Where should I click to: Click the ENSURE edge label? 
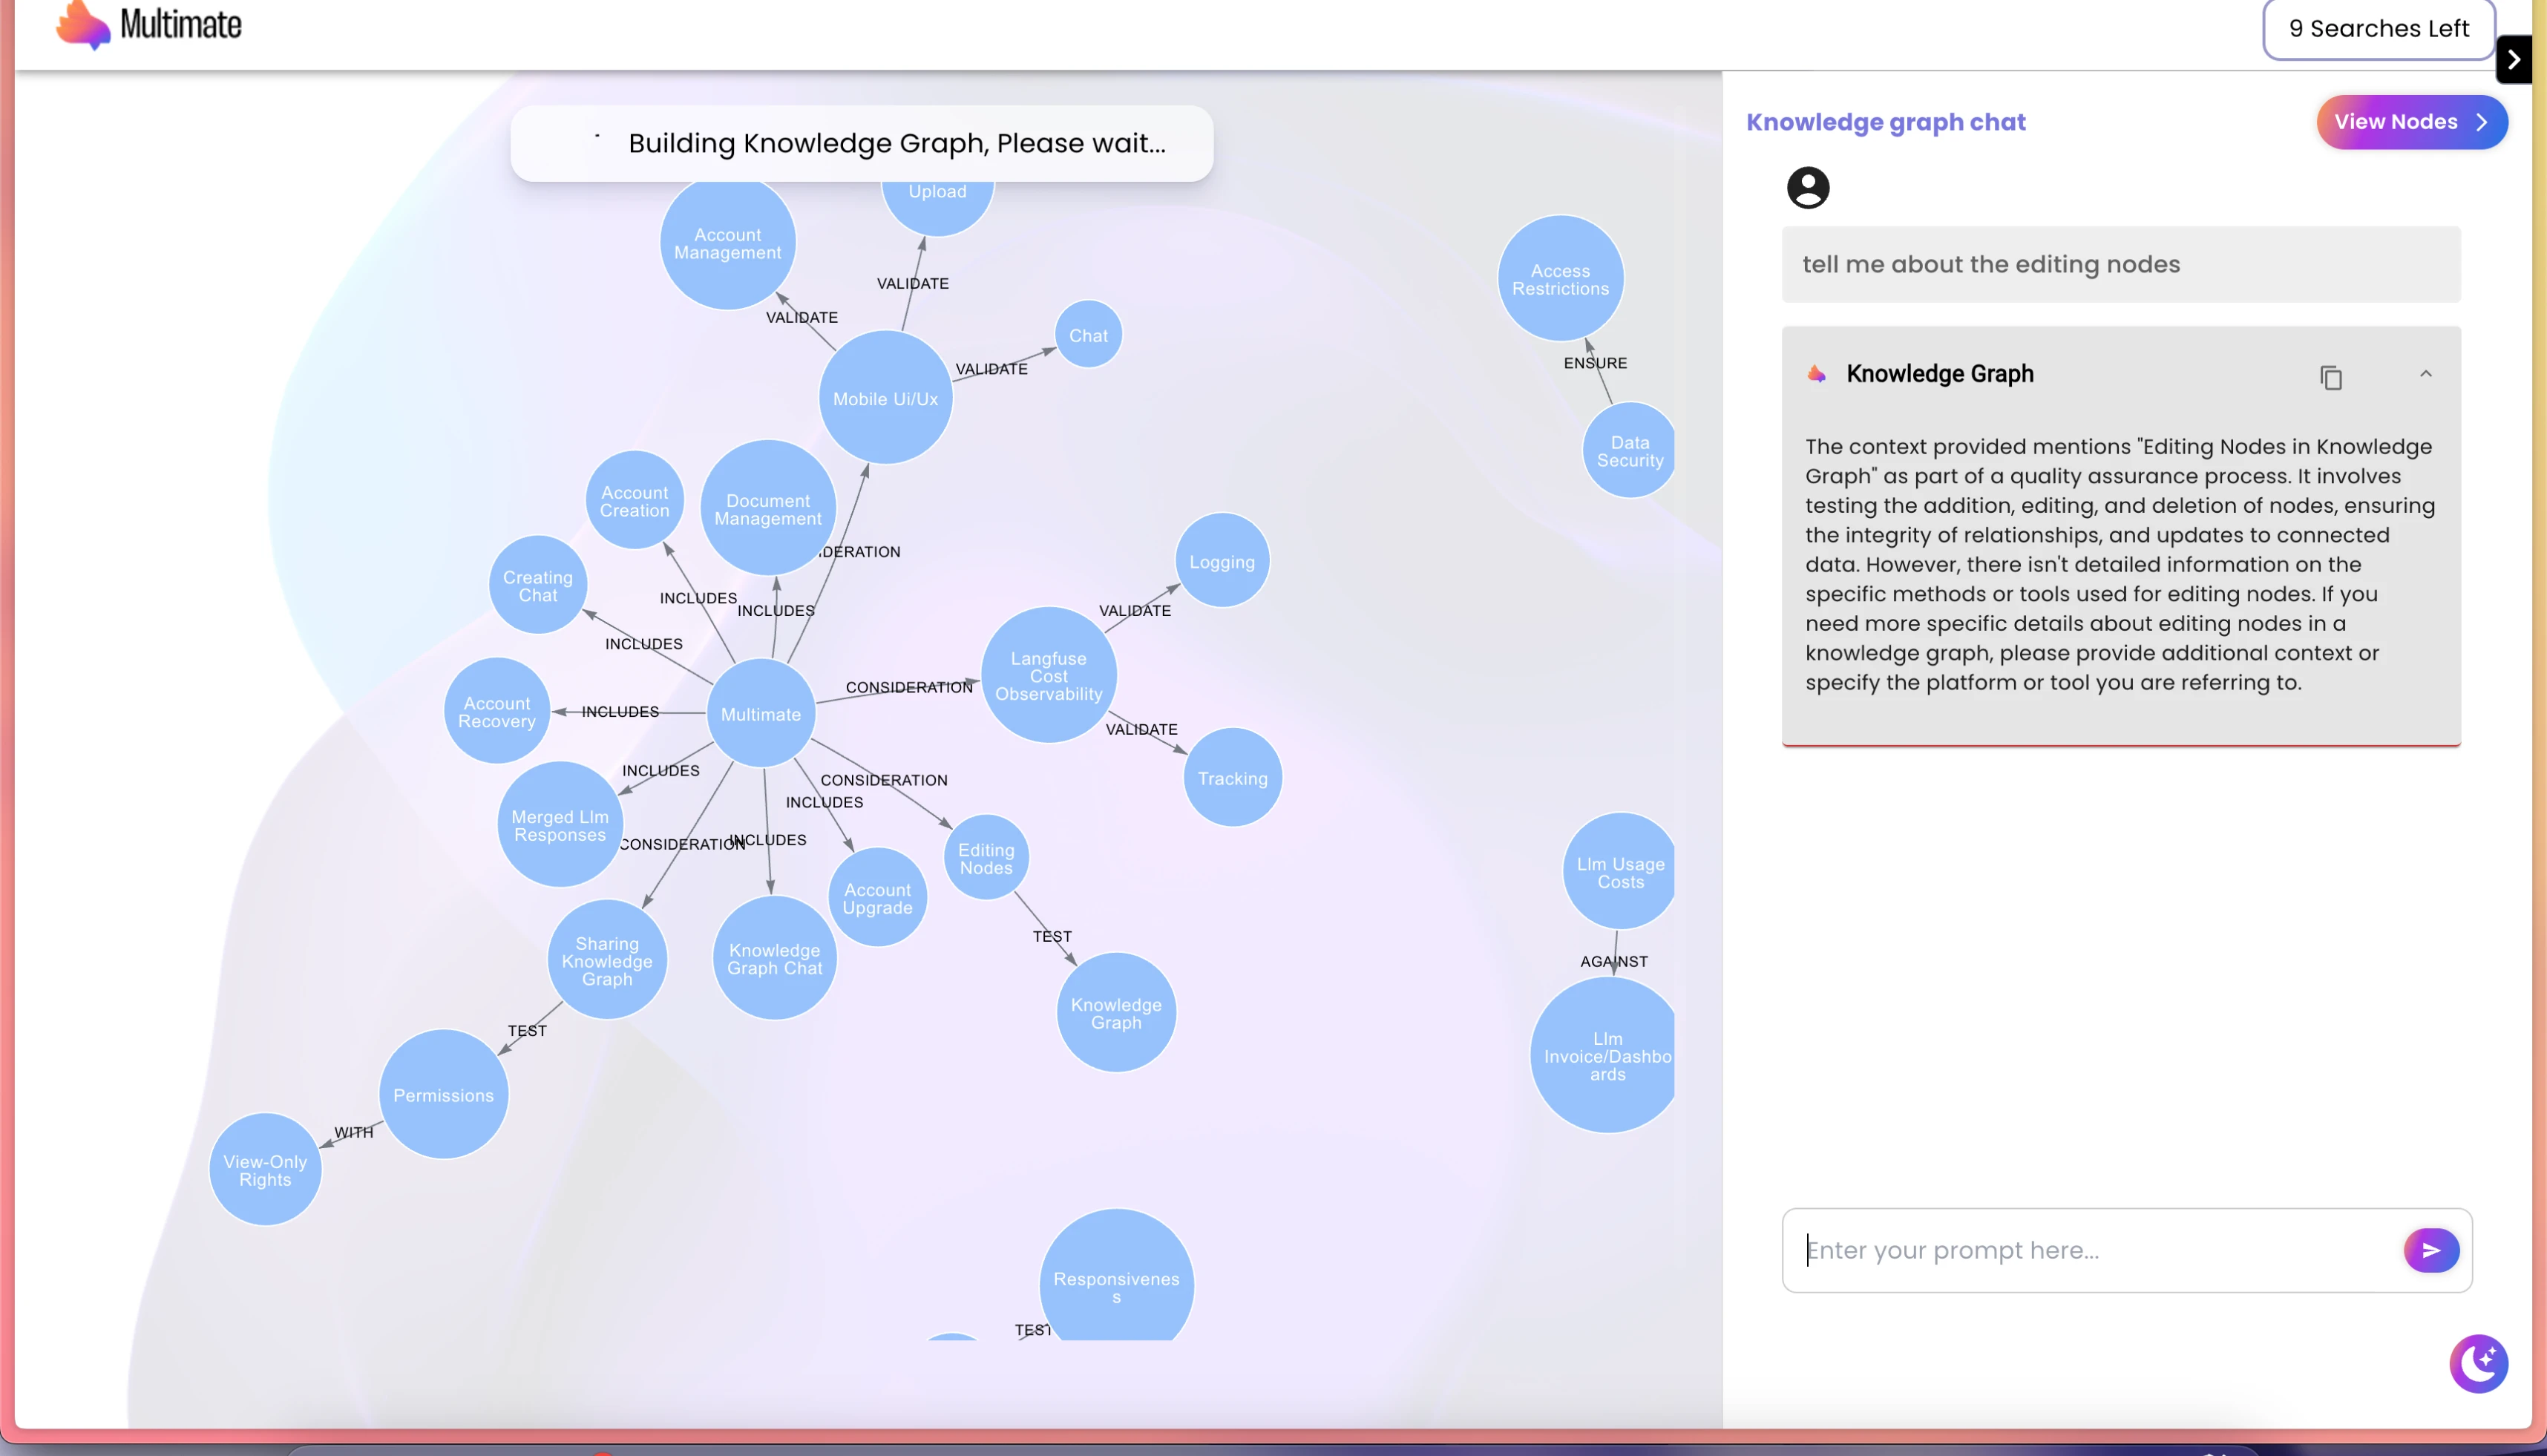[1595, 363]
